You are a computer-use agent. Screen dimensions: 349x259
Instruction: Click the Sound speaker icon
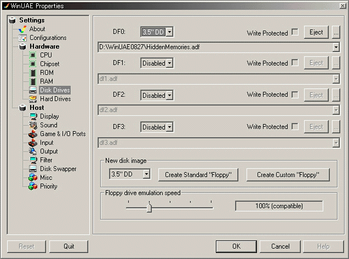point(33,125)
